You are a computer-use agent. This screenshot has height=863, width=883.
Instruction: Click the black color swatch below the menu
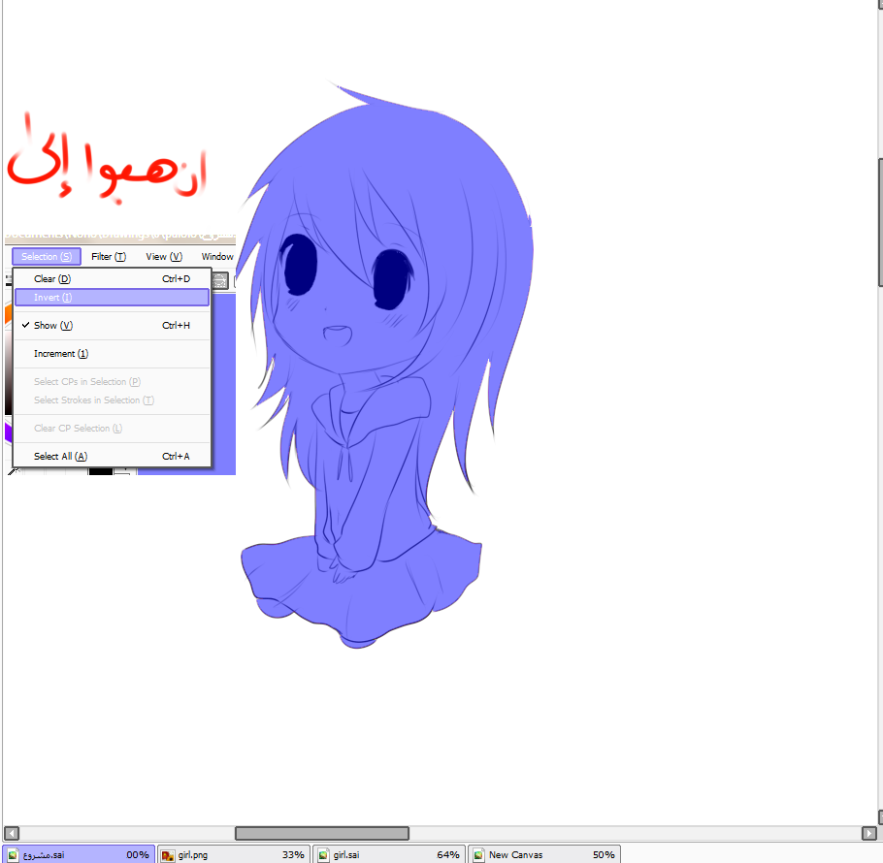[101, 471]
